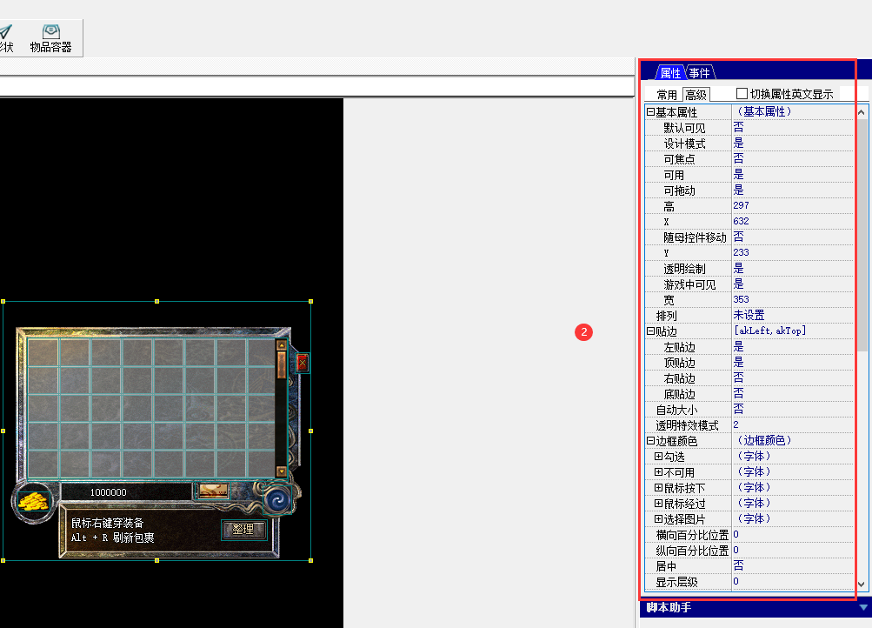Click the bag scrollbar up arrow

coord(282,345)
